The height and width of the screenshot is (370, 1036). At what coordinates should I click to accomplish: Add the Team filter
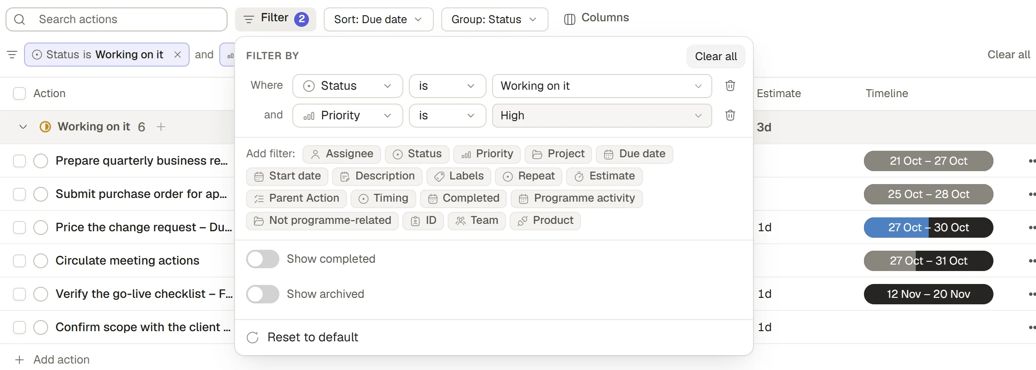pos(477,221)
